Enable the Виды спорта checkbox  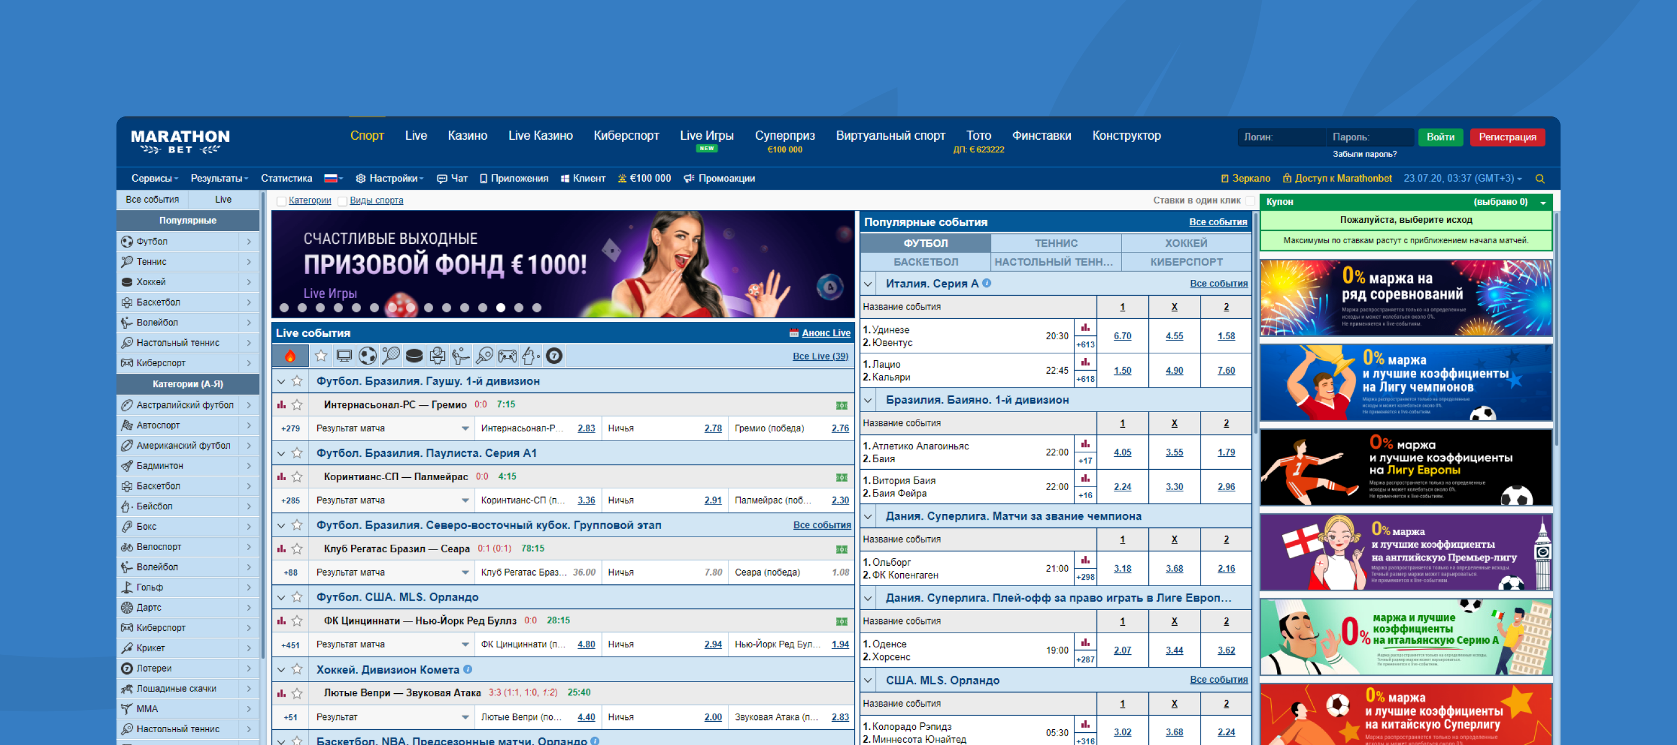(x=342, y=201)
